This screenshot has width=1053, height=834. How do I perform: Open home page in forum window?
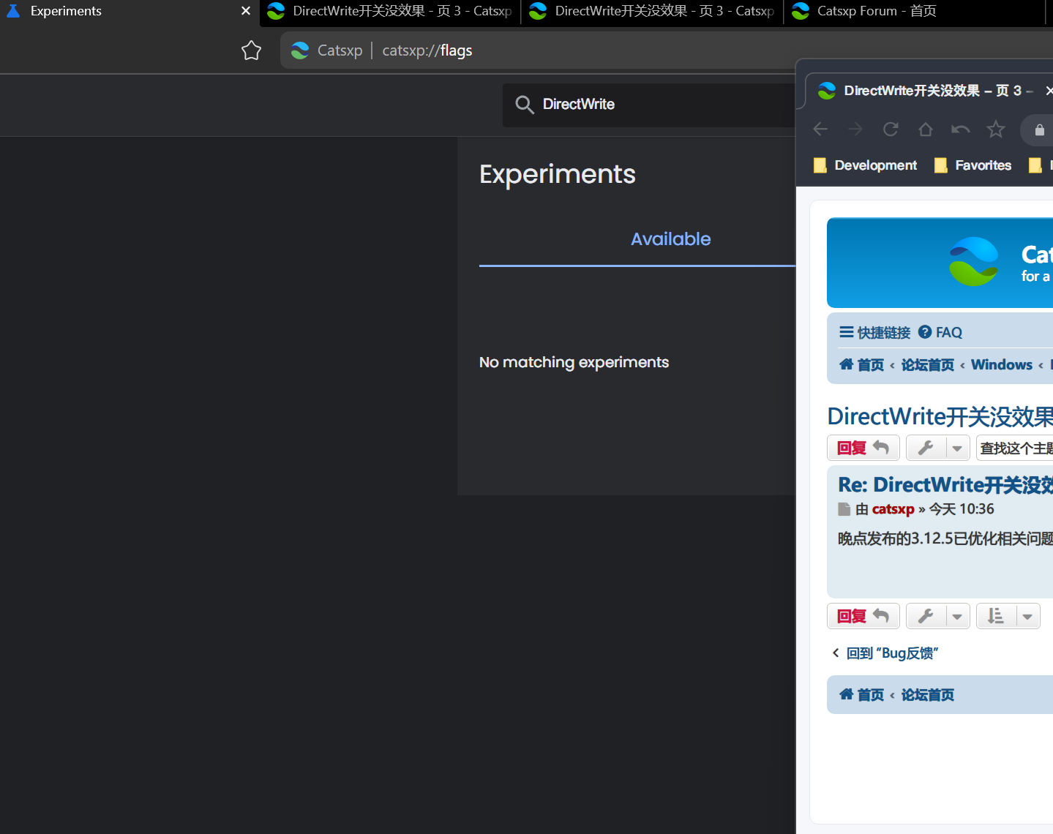coord(926,129)
